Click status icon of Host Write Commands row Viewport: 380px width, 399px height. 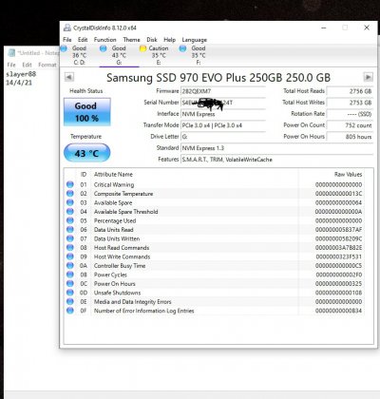click(70, 256)
